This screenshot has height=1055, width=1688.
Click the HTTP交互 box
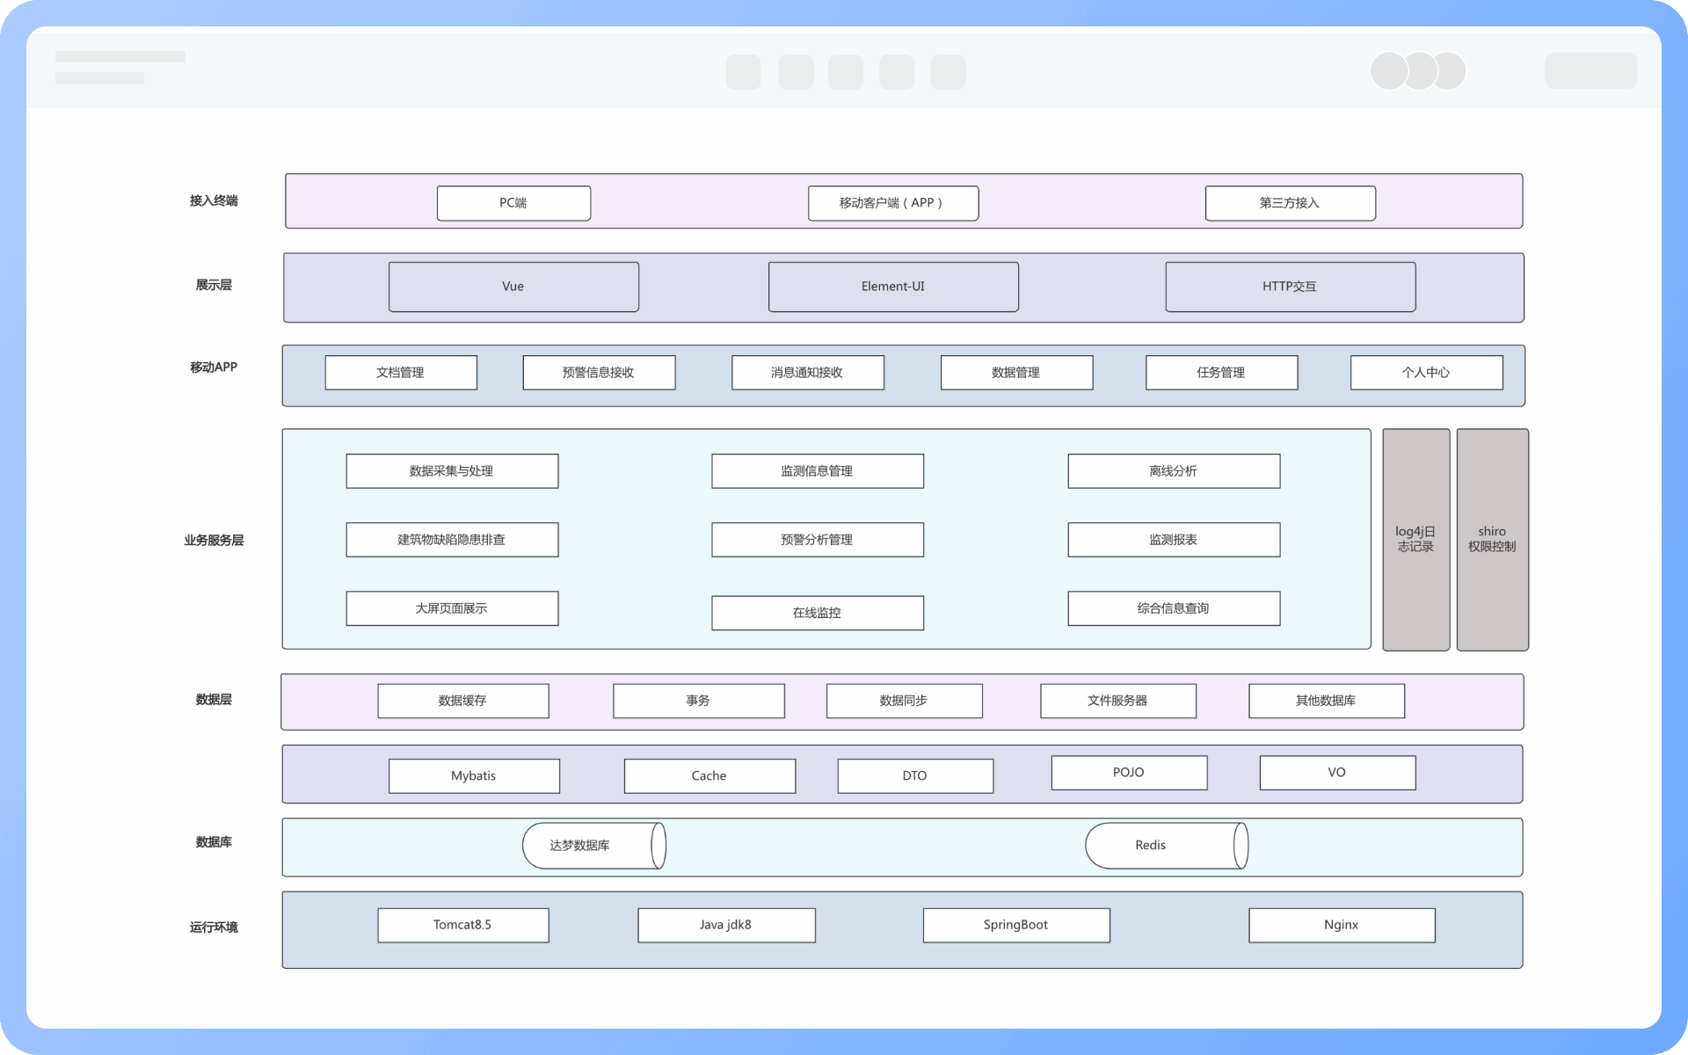(x=1290, y=287)
